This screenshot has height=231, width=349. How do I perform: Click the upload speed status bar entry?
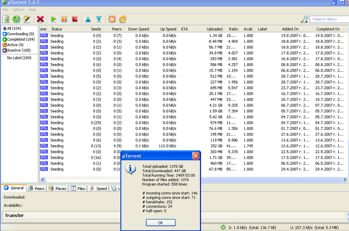point(314,228)
